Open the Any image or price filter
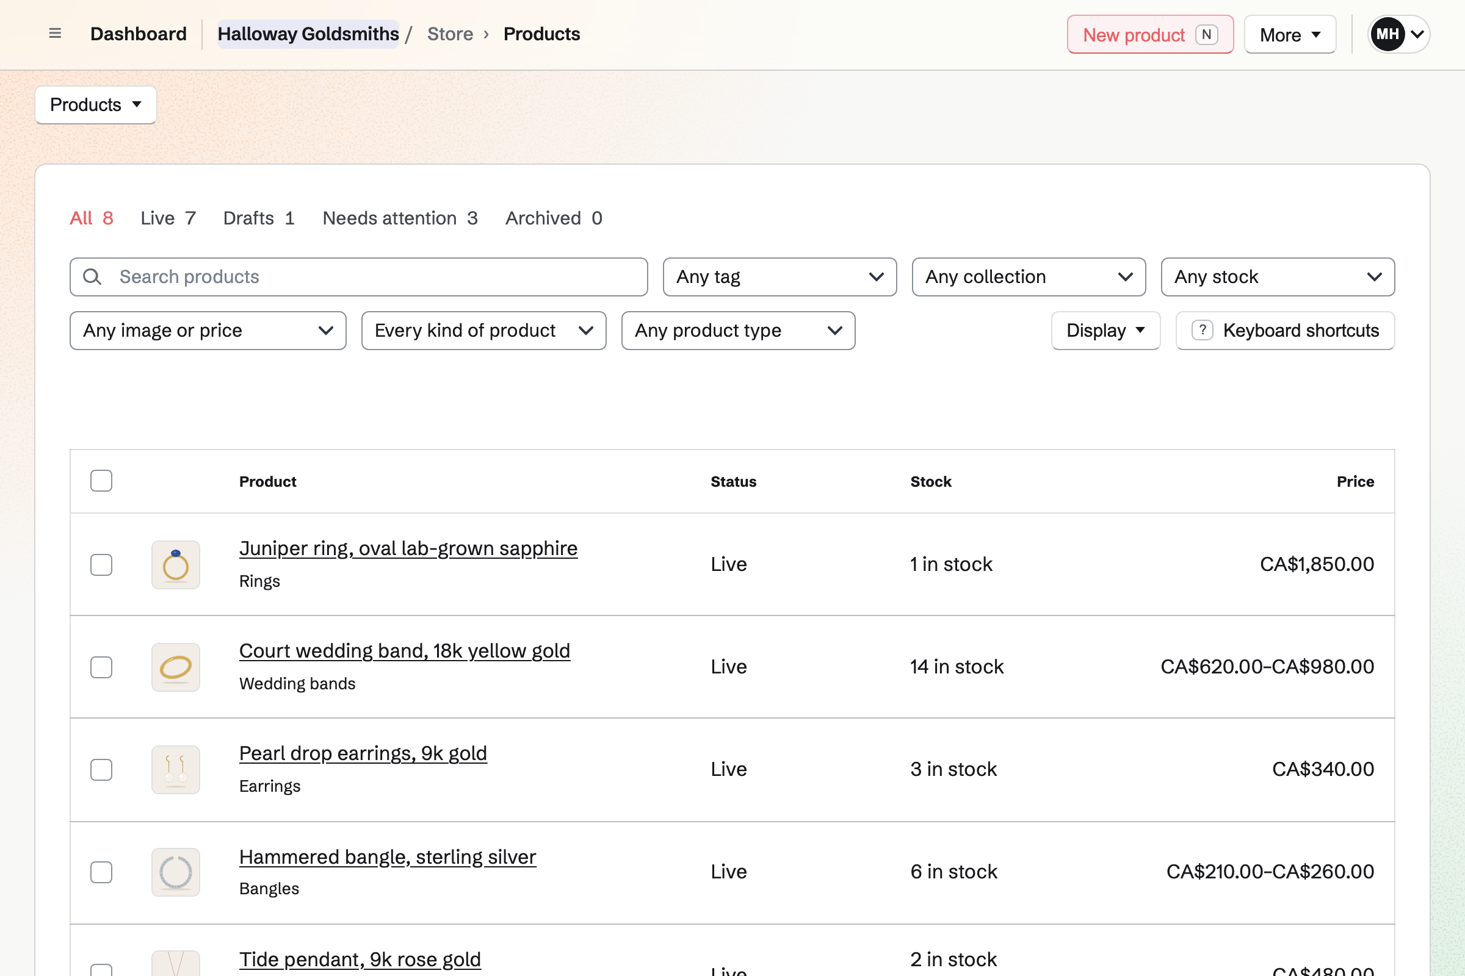 click(208, 331)
